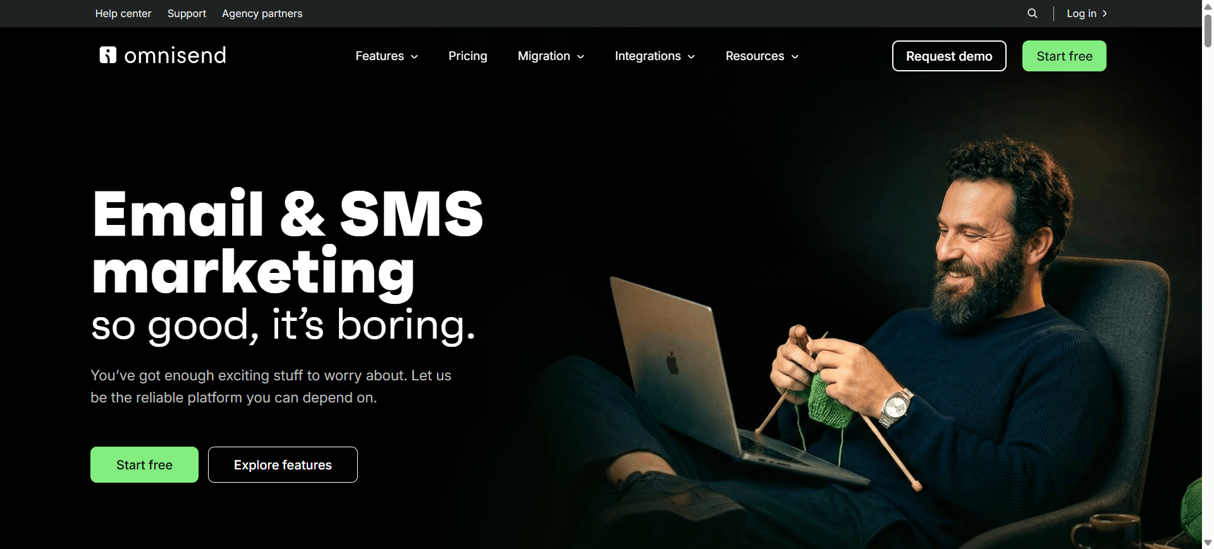Click the arrow beside Log in
Image resolution: width=1214 pixels, height=549 pixels.
point(1105,13)
